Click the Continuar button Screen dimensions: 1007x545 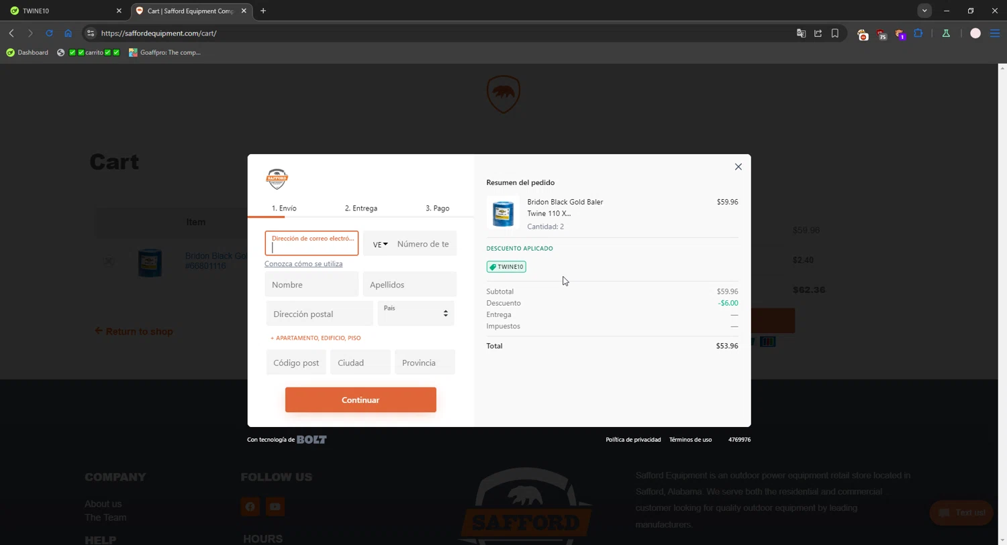coord(361,400)
